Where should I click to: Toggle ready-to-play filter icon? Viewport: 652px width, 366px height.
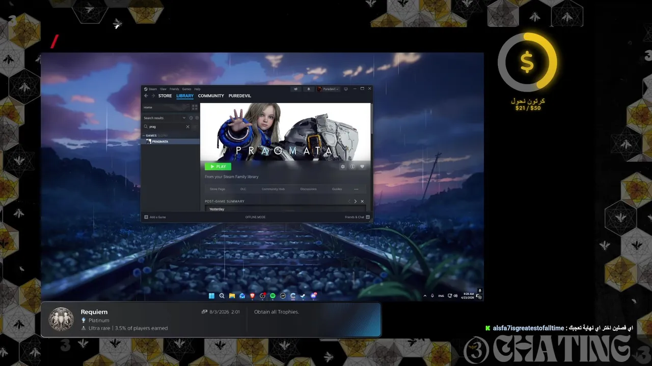(x=197, y=118)
